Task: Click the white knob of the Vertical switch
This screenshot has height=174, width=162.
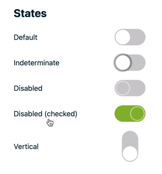Action: (x=130, y=154)
